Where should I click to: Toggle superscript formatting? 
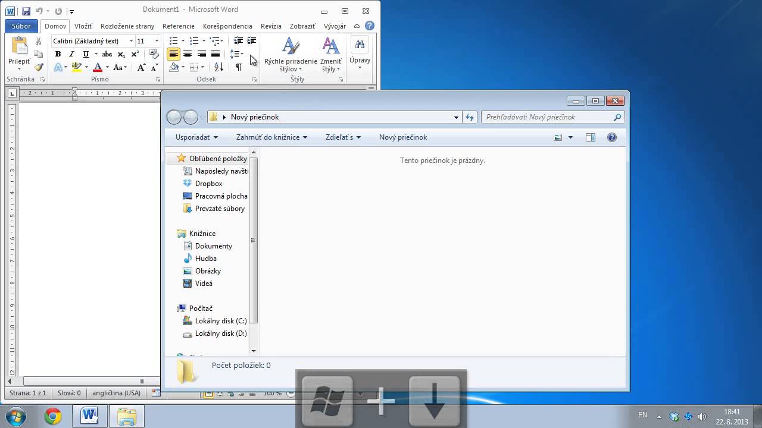[x=135, y=54]
